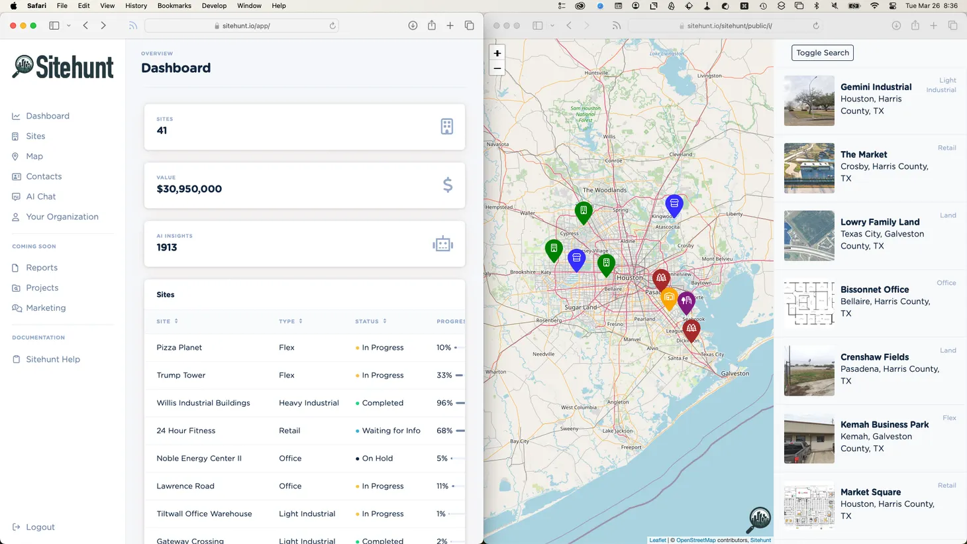Click the robot icon on AI Insights card
967x544 pixels.
[442, 244]
